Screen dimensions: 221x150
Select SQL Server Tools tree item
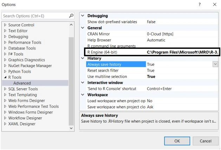pos(23,89)
